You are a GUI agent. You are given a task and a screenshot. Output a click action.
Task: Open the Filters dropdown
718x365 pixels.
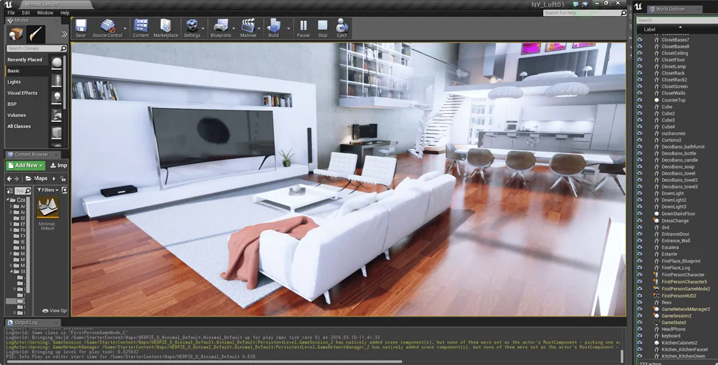click(x=48, y=190)
